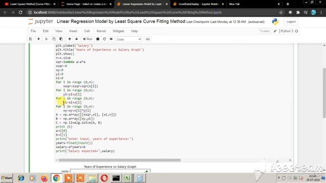The height and width of the screenshot is (183, 326).
Task: Click the Trusted notebook indicator
Action: (x=264, y=31)
